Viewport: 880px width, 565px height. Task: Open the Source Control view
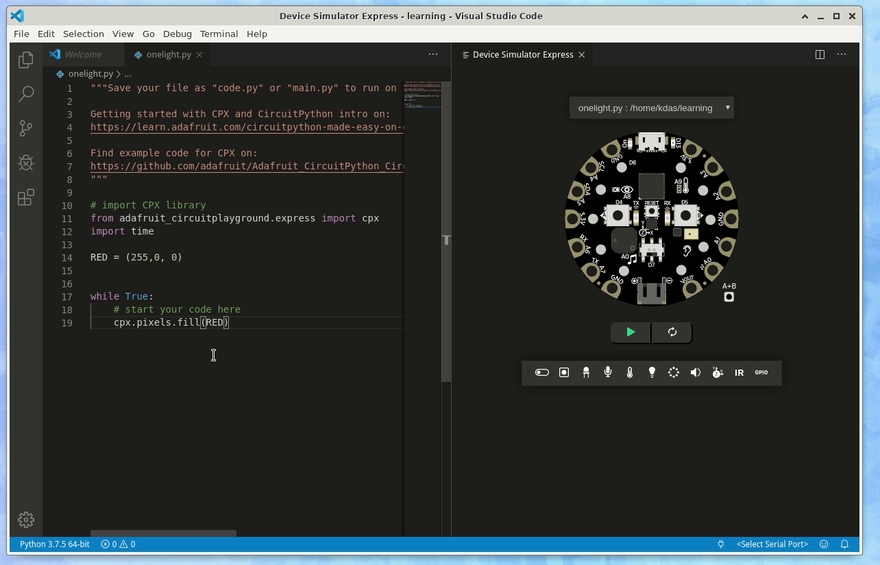(x=26, y=128)
